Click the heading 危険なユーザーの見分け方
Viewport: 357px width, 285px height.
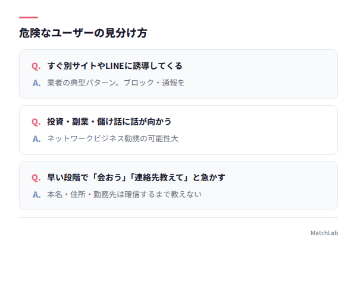pos(83,33)
